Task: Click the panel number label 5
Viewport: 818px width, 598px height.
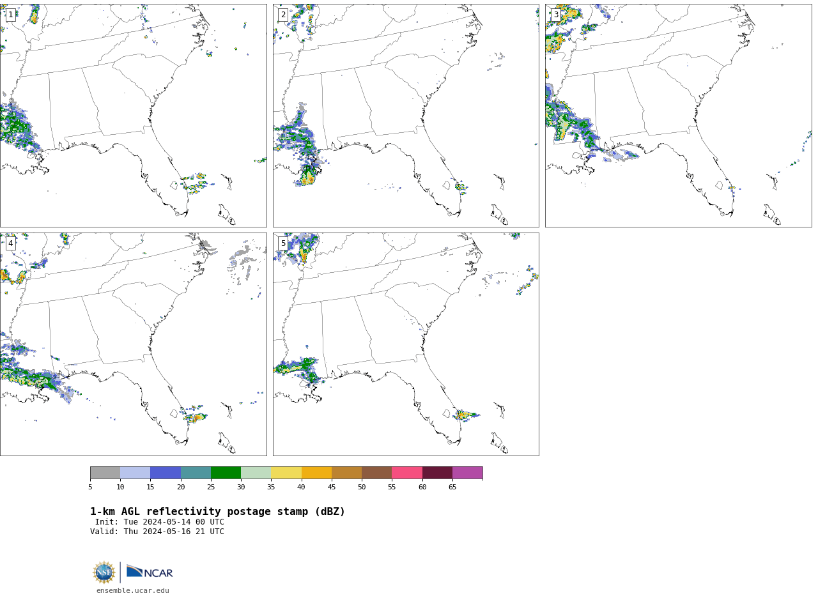Action: [283, 243]
